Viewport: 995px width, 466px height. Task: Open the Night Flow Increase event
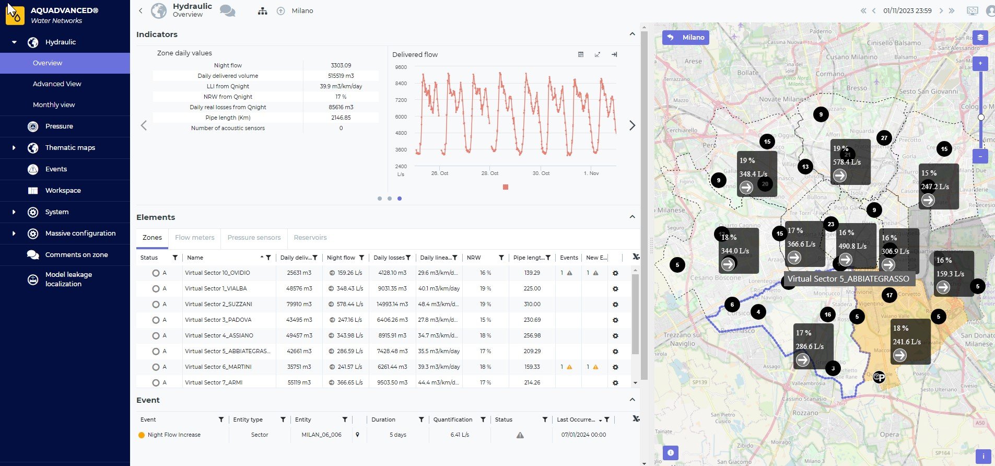click(174, 435)
